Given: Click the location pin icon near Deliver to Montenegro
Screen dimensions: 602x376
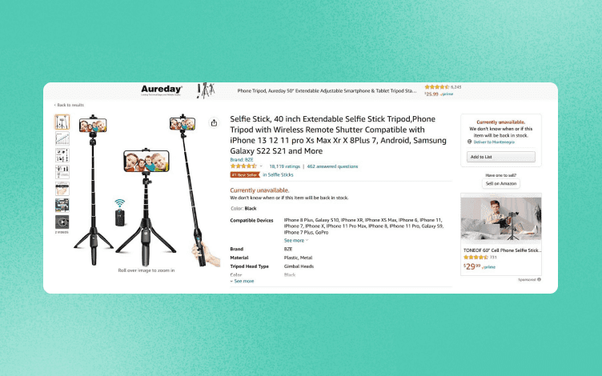Looking at the screenshot, I should click(x=469, y=142).
